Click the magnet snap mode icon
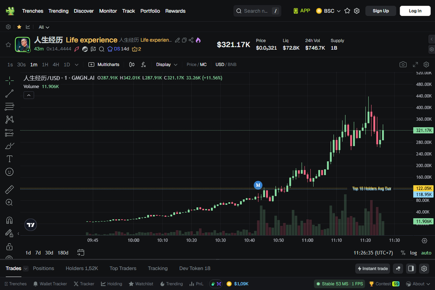 (9, 220)
